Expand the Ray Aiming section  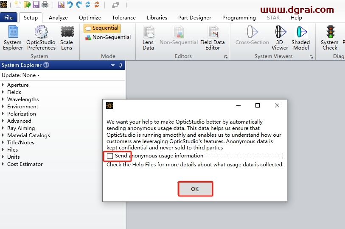point(3,128)
